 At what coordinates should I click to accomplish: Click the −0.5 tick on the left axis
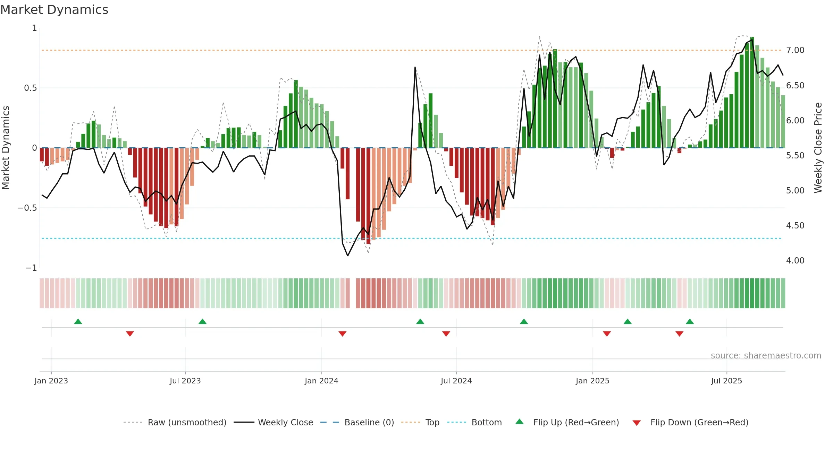(x=27, y=208)
